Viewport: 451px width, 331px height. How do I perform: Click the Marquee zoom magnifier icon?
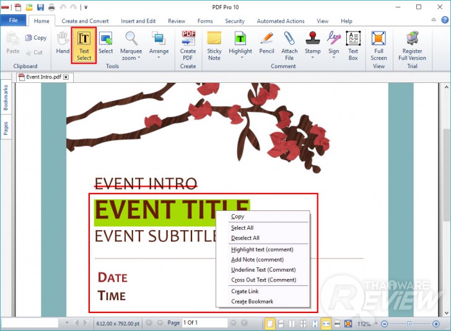[x=131, y=38]
